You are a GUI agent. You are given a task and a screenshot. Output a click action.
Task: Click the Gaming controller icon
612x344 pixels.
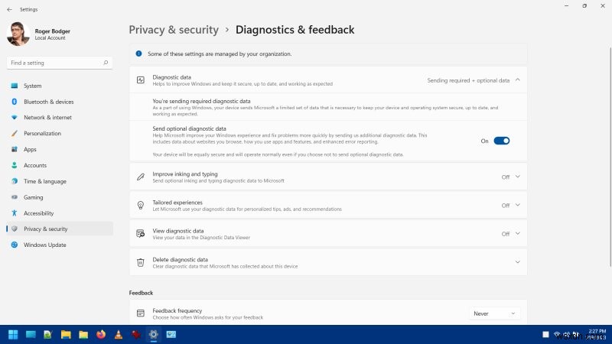click(15, 197)
